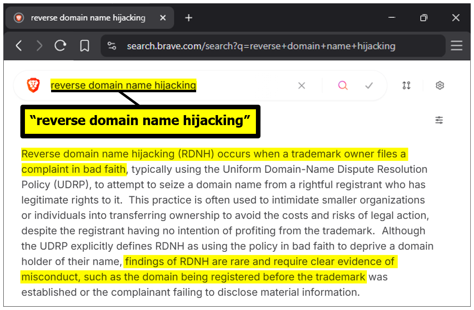Viewport: 474px width, 310px height.
Task: Reload the Brave search page
Action: click(x=61, y=46)
